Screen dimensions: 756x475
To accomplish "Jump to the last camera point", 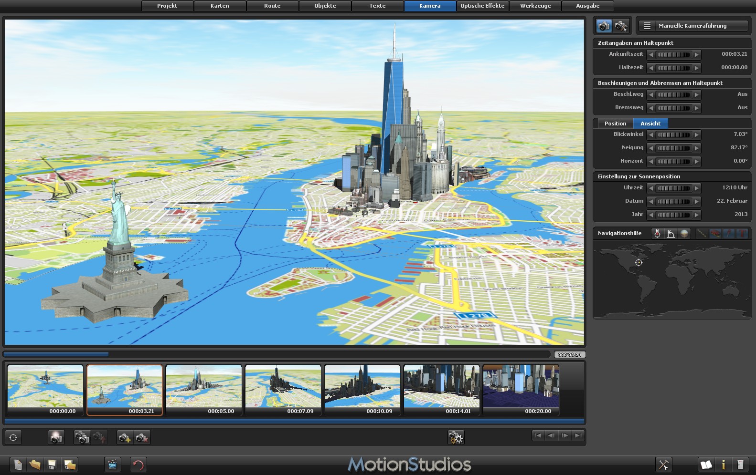I will click(x=578, y=435).
